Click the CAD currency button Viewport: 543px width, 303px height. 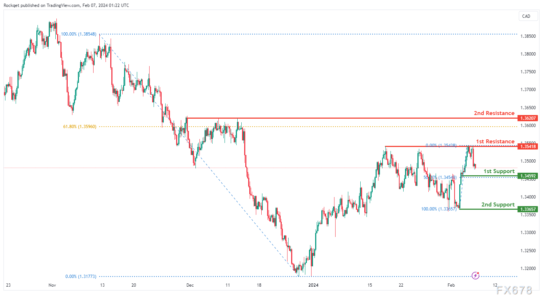[528, 16]
